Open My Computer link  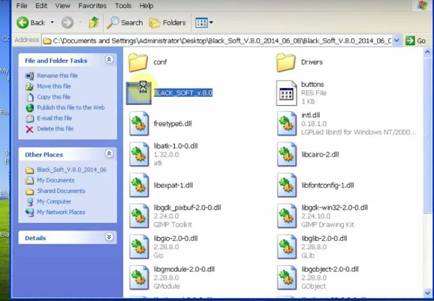48,201
